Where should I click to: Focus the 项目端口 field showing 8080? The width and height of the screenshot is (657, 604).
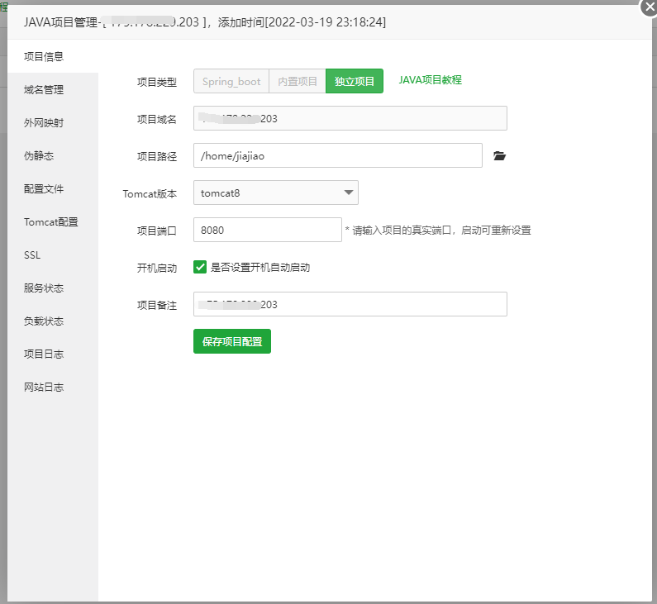(267, 230)
